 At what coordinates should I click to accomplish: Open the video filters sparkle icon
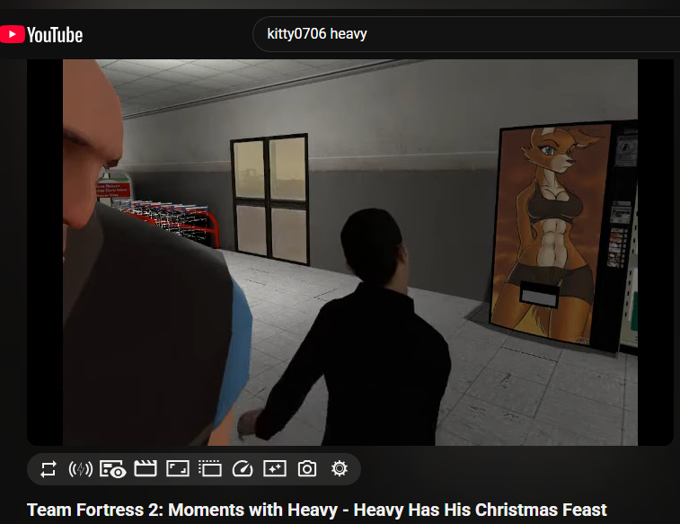pyautogui.click(x=274, y=469)
